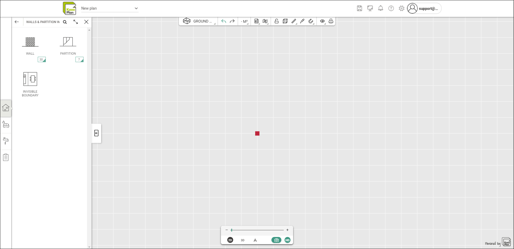Open the New plan name dropdown
The width and height of the screenshot is (514, 249).
[x=110, y=8]
